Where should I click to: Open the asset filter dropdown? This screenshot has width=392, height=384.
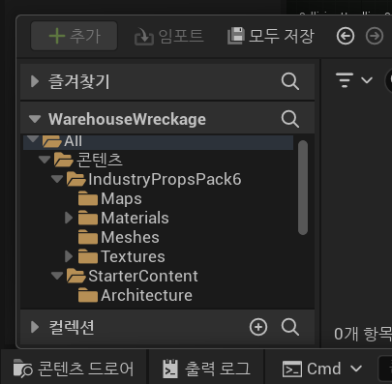pos(354,80)
